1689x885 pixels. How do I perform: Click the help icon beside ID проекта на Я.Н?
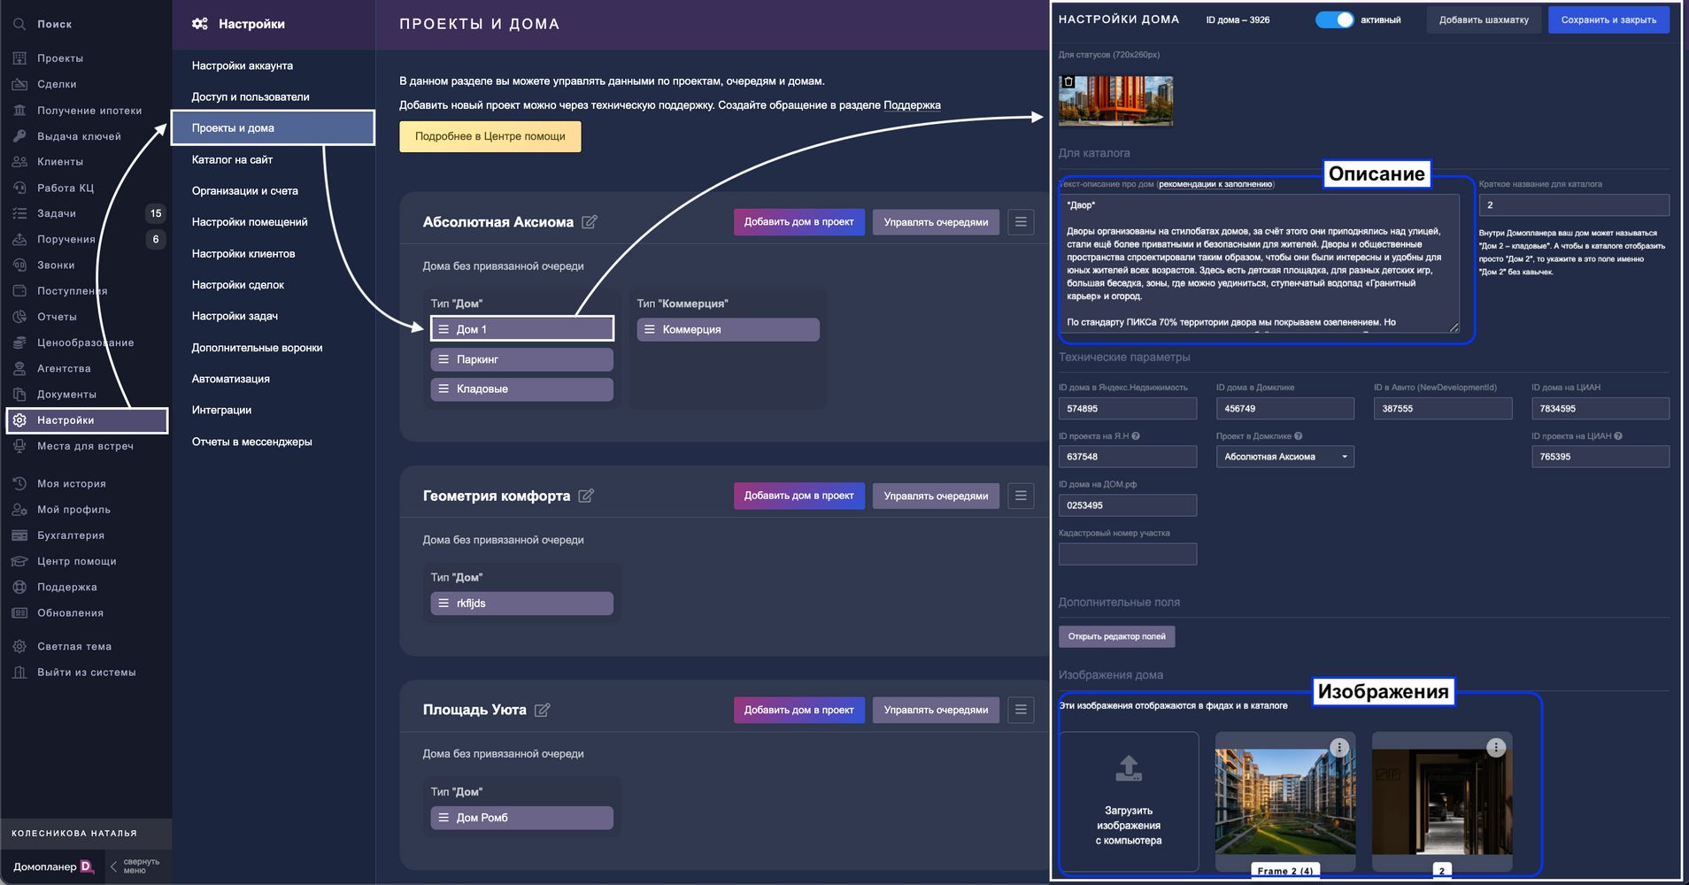click(1136, 436)
